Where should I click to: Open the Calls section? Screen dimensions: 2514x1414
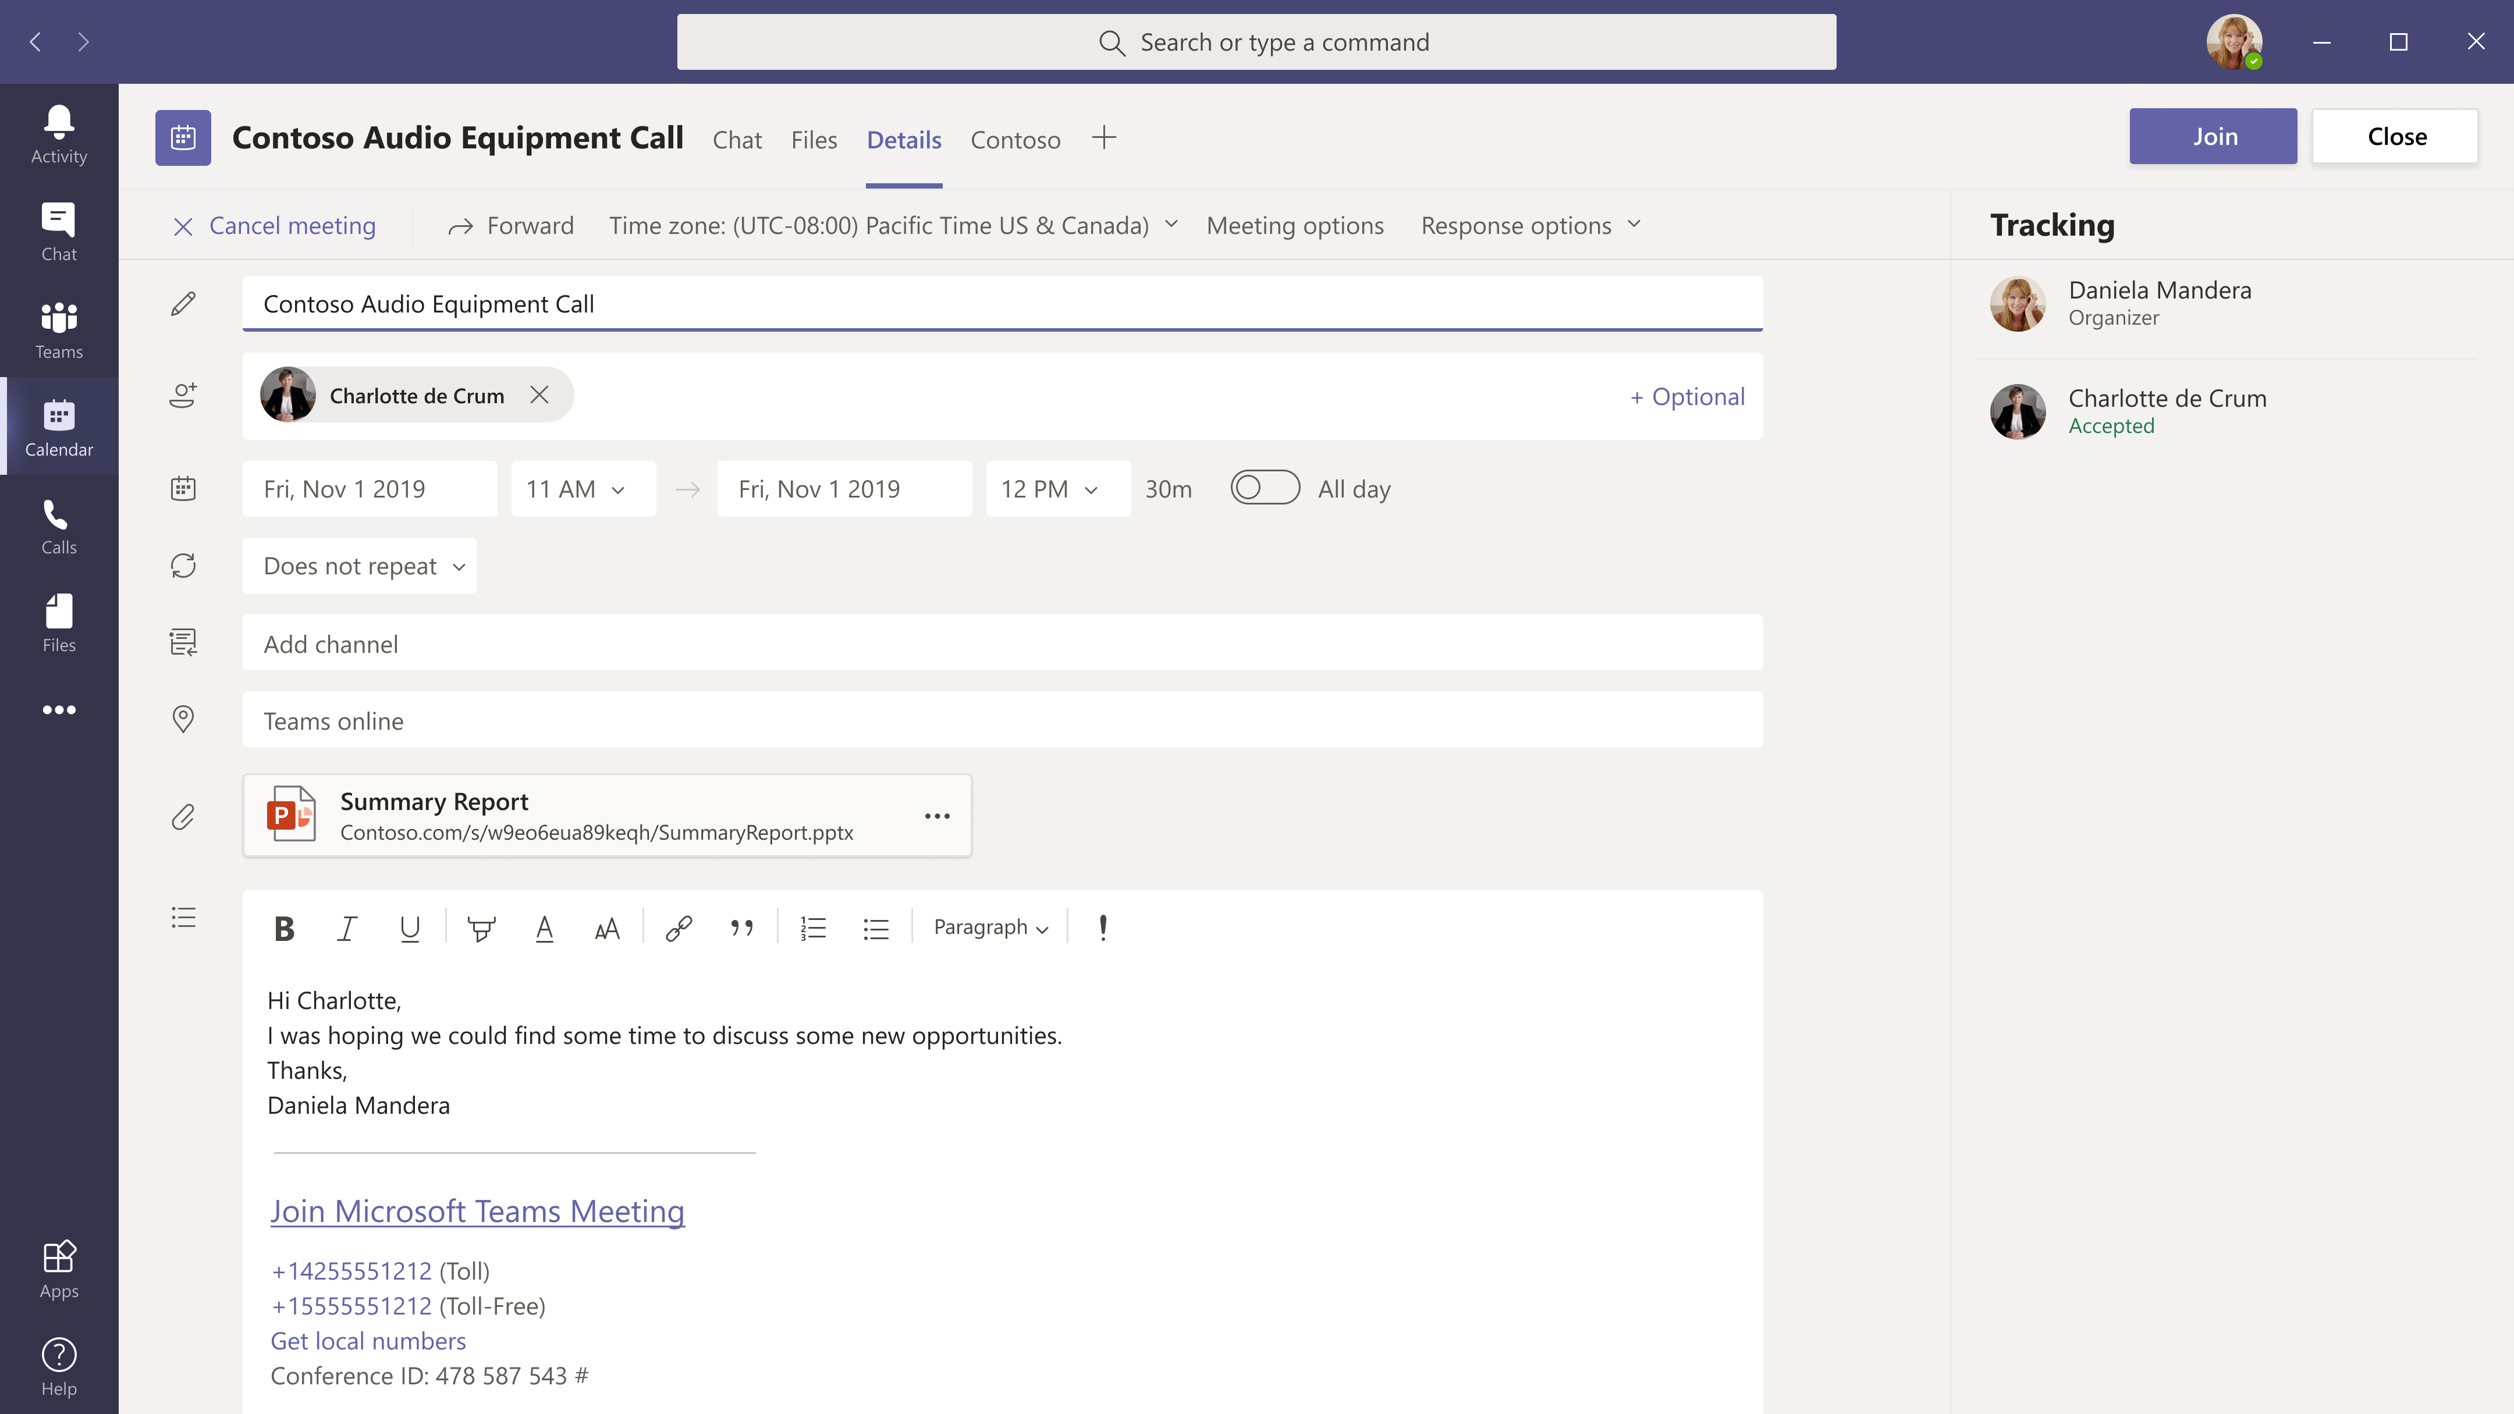coord(58,527)
